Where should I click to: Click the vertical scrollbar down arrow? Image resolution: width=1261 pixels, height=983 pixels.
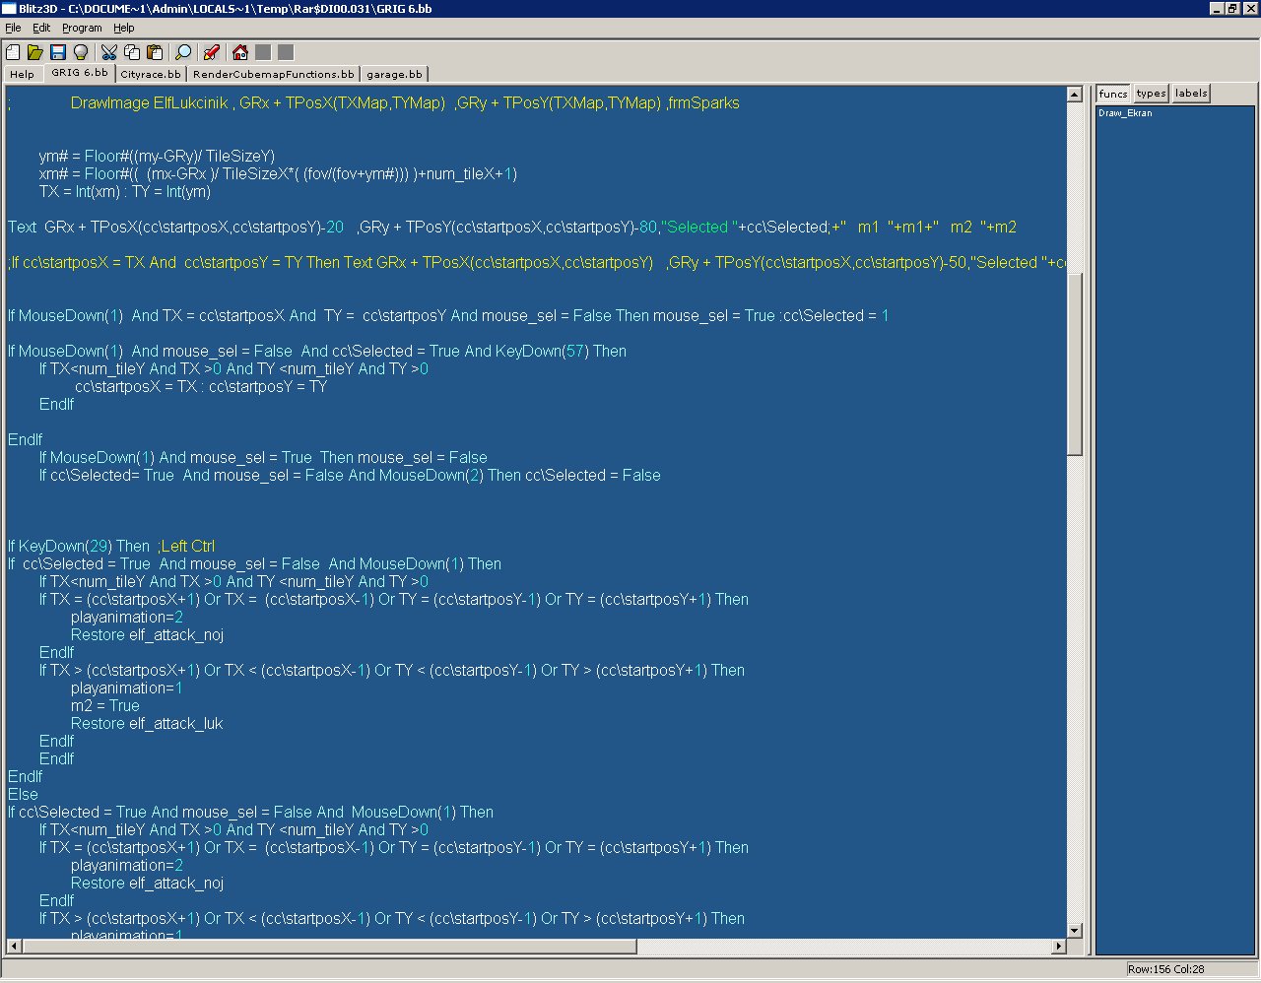click(1075, 930)
